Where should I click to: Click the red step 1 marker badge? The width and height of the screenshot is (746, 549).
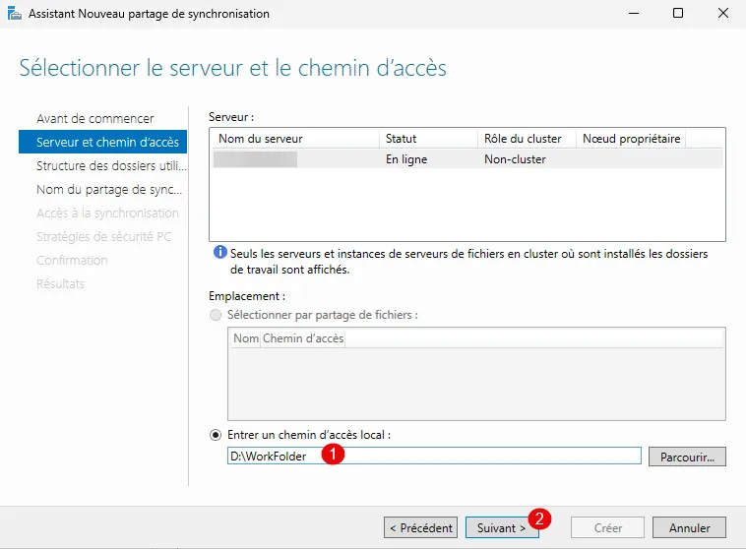click(x=334, y=455)
